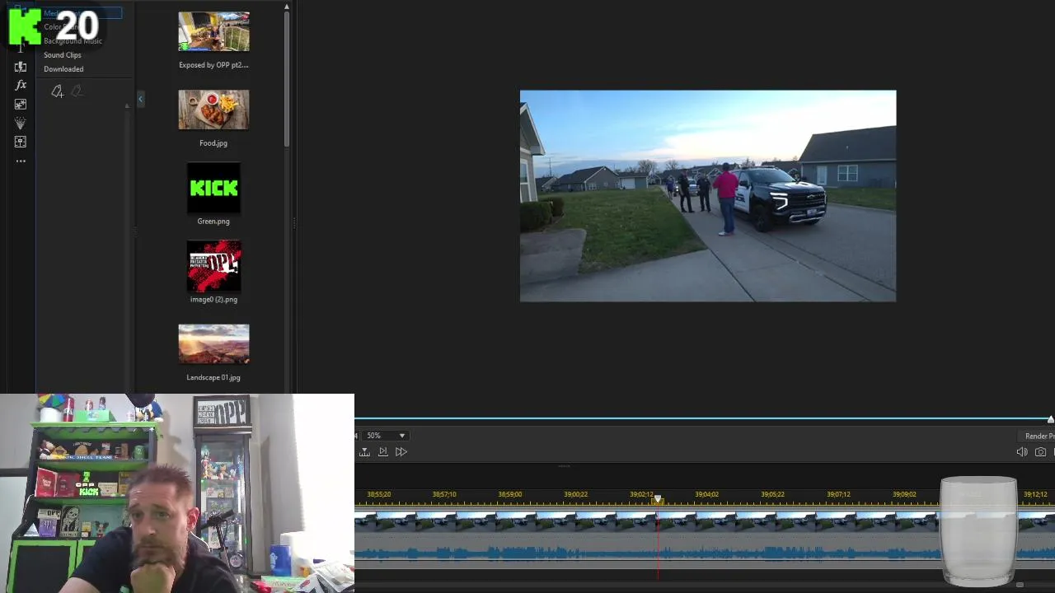The width and height of the screenshot is (1055, 593).
Task: Click the mark-out bracket icon
Action: point(364,451)
